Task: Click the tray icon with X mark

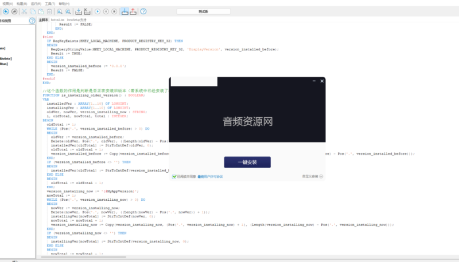Action: pos(87,11)
